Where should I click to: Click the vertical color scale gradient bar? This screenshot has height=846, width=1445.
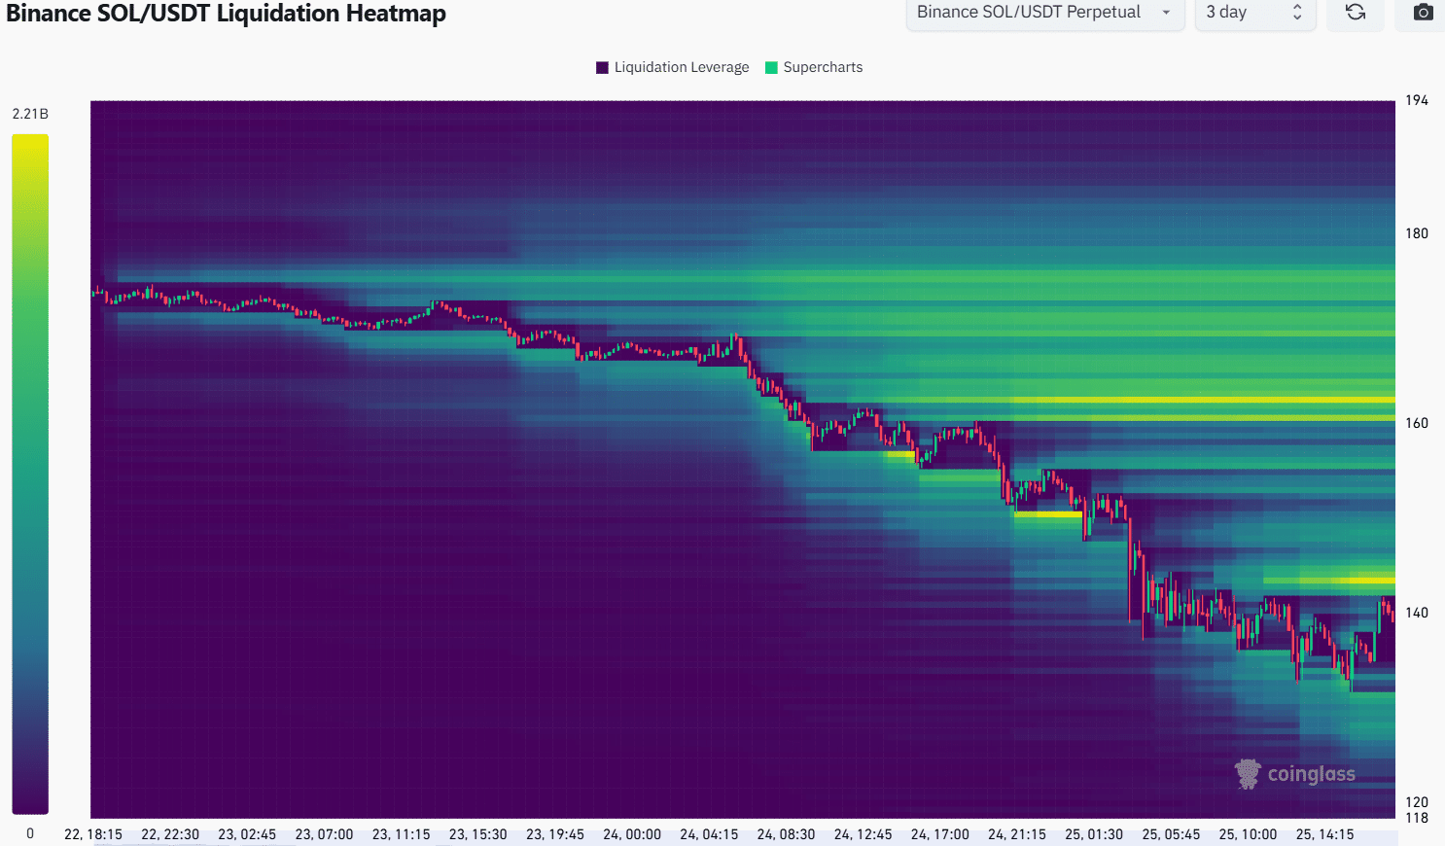tap(30, 475)
